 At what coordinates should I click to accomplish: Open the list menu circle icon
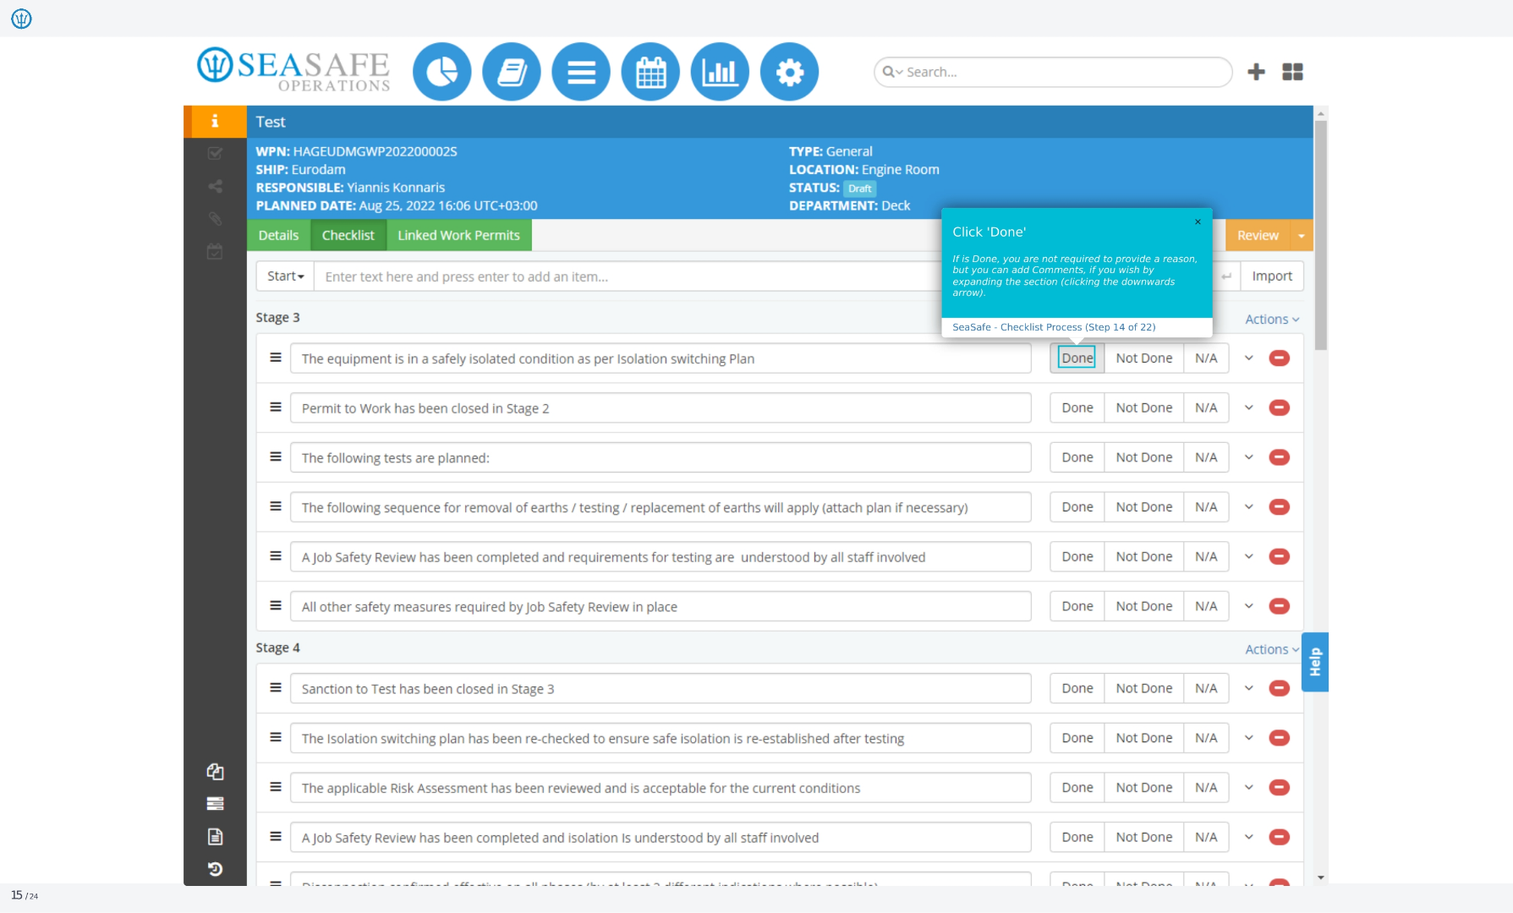click(581, 72)
